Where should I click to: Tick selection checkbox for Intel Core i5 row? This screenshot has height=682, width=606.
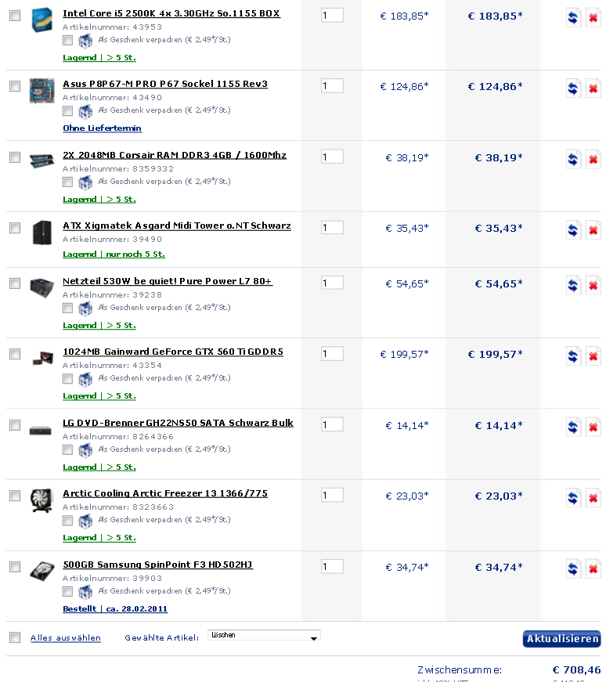pos(15,16)
